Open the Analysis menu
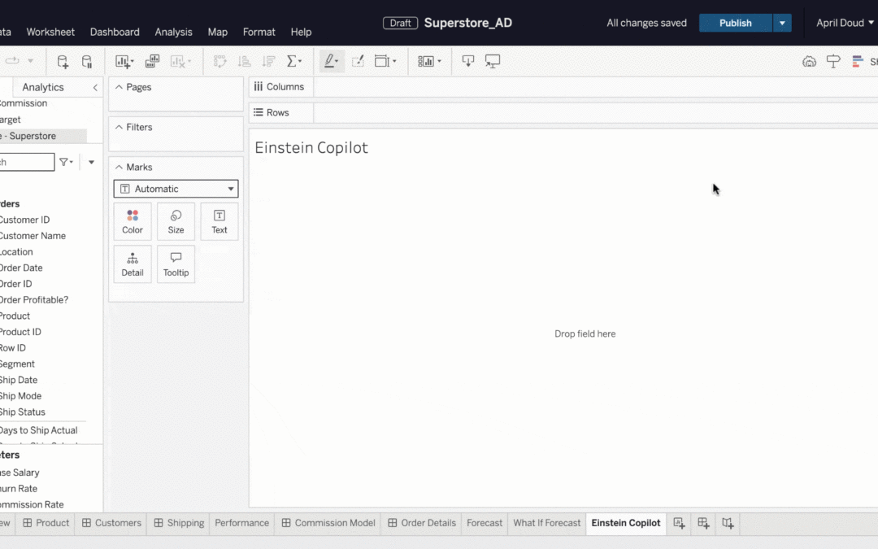Viewport: 878px width, 549px height. [174, 32]
